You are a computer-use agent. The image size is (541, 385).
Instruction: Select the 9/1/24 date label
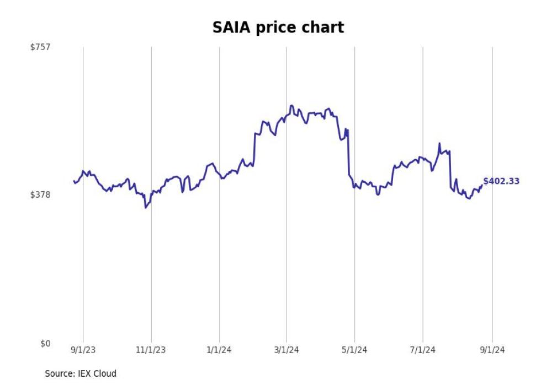pos(492,350)
